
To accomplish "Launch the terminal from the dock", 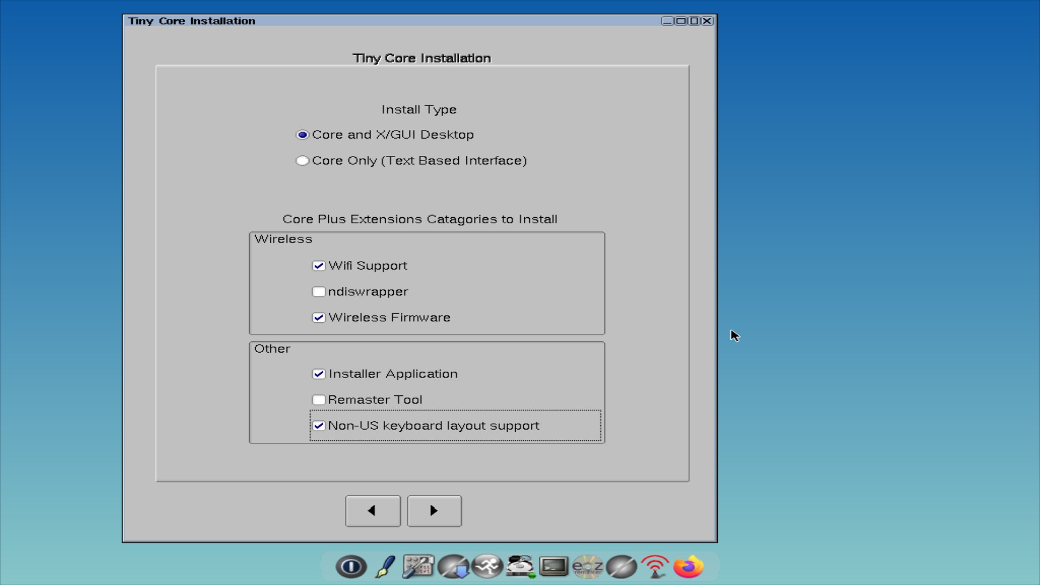I will pos(554,567).
